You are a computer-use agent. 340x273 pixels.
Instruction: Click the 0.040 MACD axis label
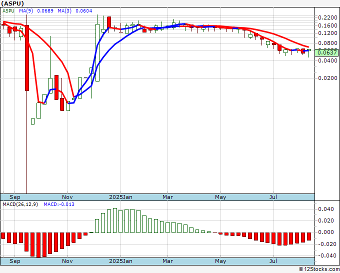coord(326,209)
